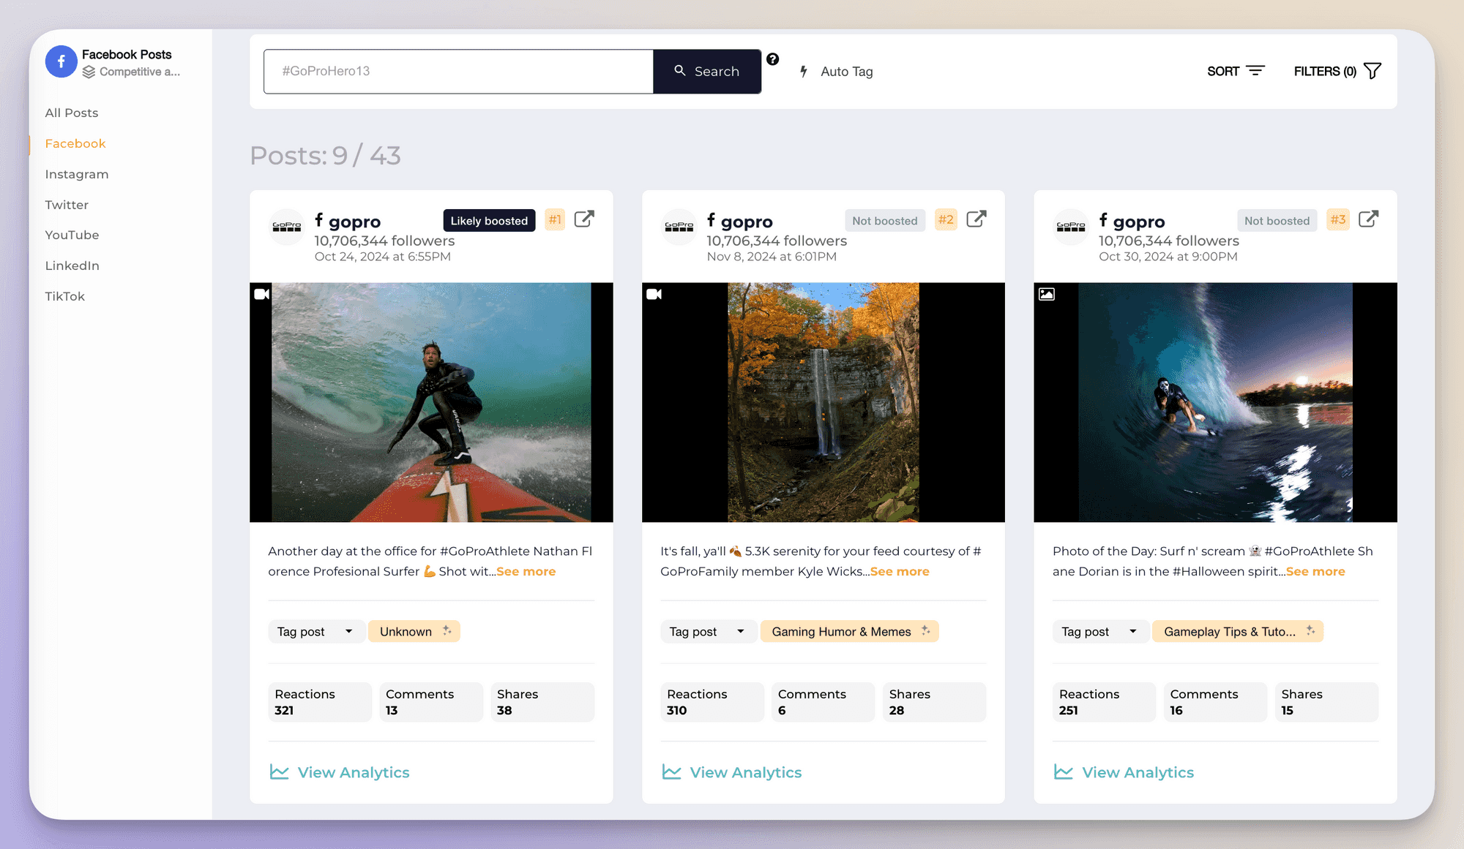The height and width of the screenshot is (849, 1464).
Task: Click the #2 rank badge
Action: click(x=946, y=219)
